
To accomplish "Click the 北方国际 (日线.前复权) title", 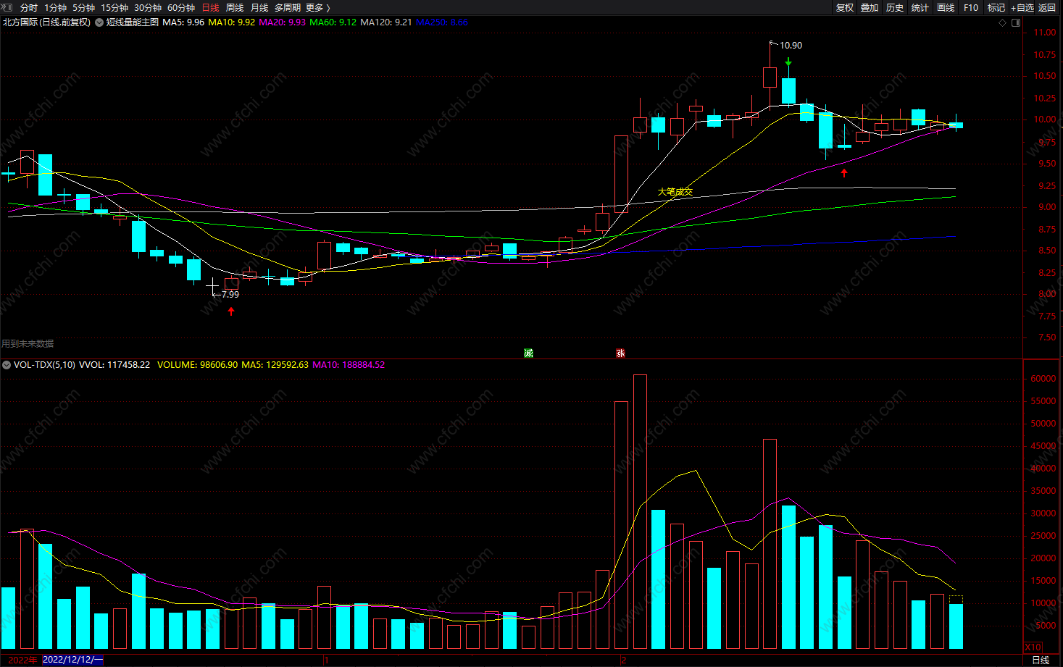I will (46, 22).
